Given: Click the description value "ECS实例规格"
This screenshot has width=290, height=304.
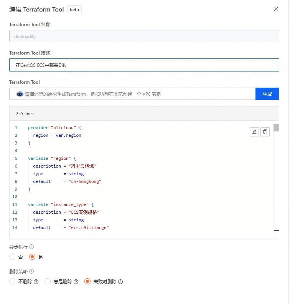Looking at the screenshot, I should 84,212.
